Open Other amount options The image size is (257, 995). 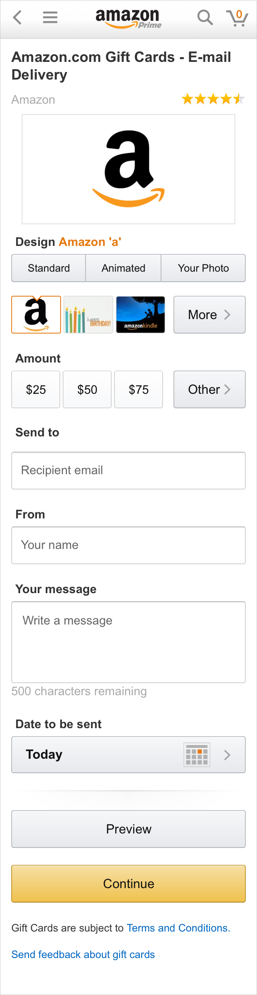[x=209, y=389]
